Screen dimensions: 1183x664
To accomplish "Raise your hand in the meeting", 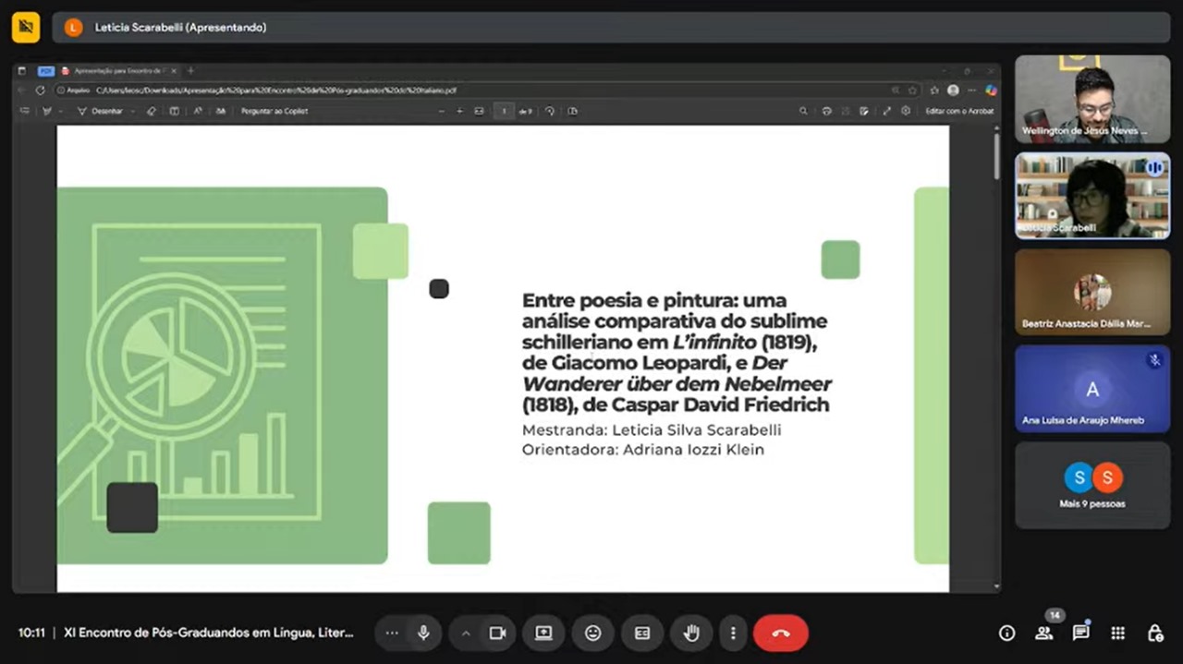I will [x=691, y=633].
